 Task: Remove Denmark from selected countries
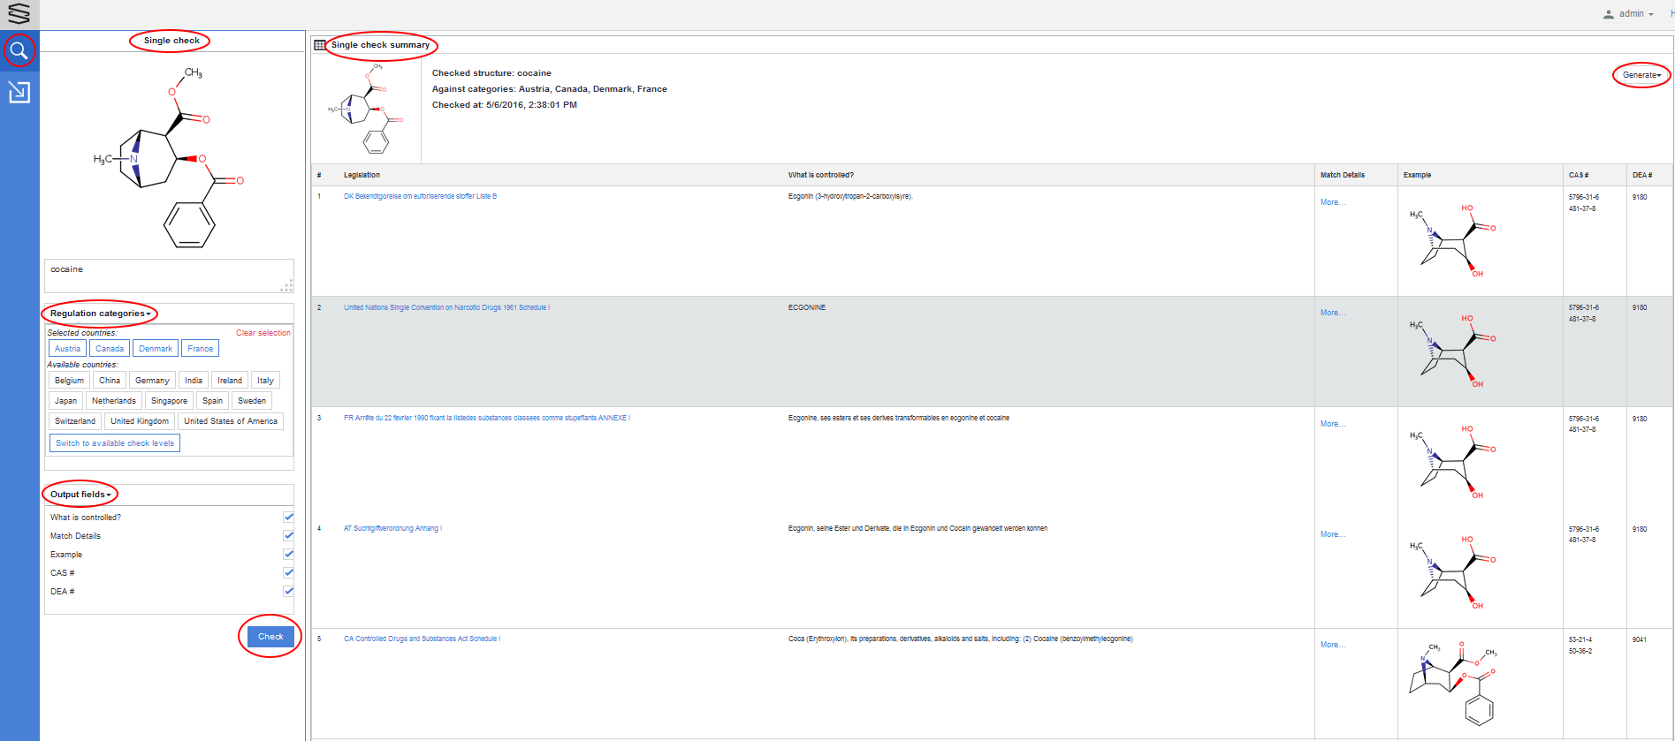156,348
